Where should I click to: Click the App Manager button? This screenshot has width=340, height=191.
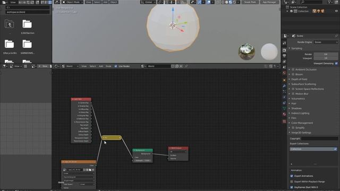[x=269, y=2]
